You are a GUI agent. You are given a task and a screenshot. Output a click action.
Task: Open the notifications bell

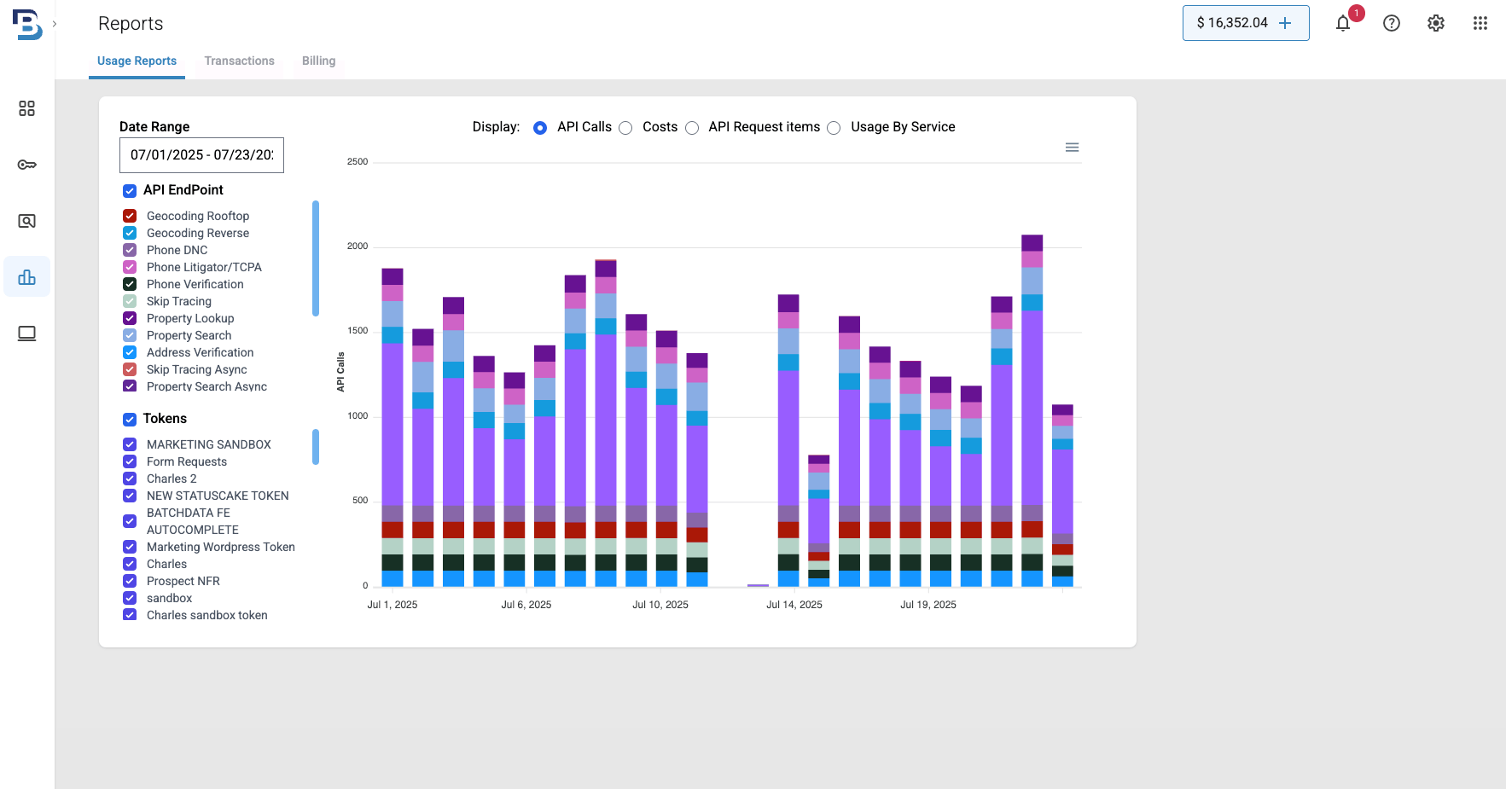tap(1343, 24)
